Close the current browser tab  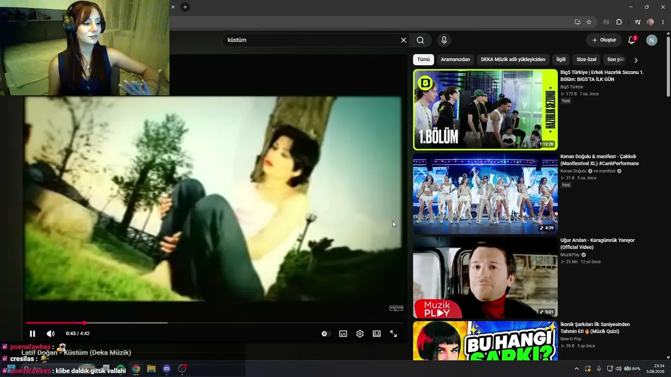pyautogui.click(x=173, y=7)
